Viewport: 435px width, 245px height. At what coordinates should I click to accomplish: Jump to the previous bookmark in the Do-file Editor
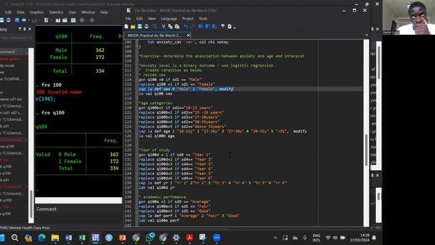tap(207, 27)
